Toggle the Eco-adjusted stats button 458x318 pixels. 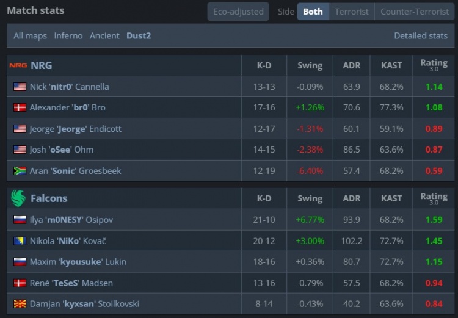point(238,12)
